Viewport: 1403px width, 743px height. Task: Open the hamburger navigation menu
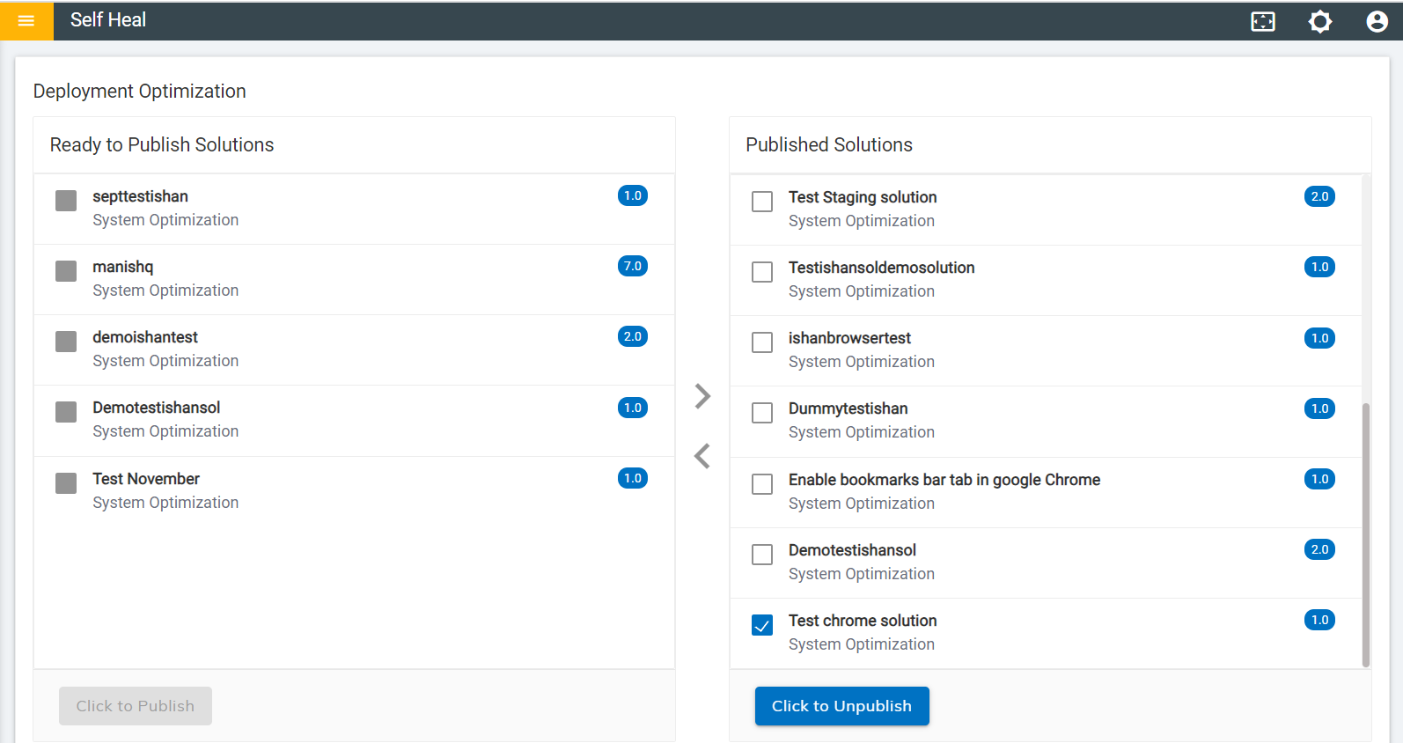point(26,20)
